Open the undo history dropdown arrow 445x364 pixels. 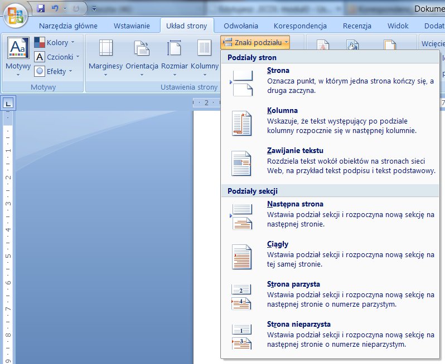click(65, 9)
